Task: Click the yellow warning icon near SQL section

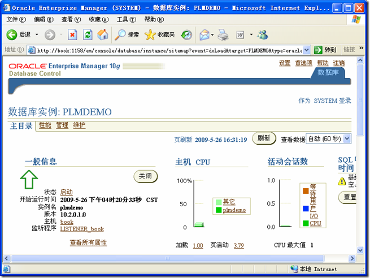Action: [x=342, y=181]
